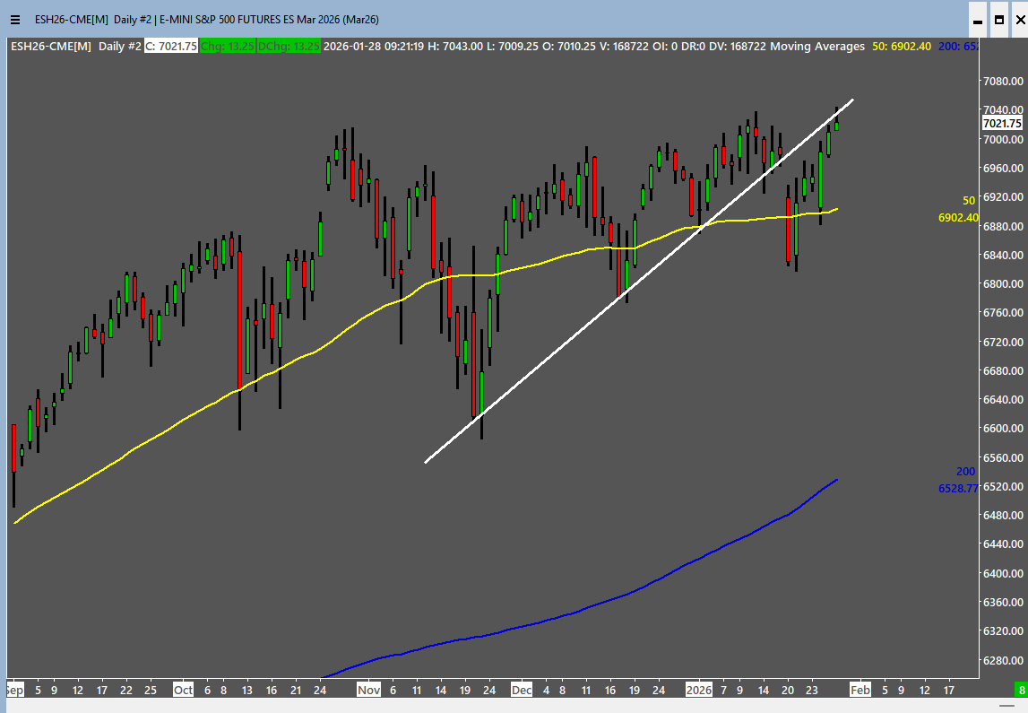Maximize the chart window
The height and width of the screenshot is (713, 1028).
point(998,19)
